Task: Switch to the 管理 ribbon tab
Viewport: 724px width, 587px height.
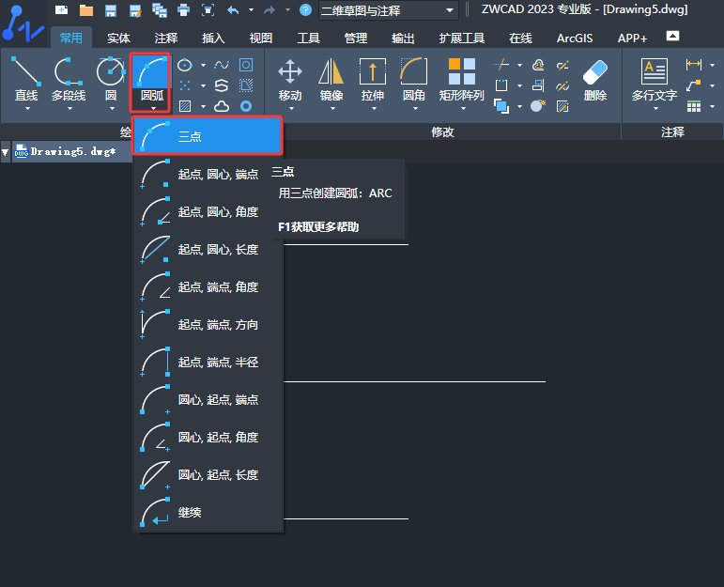Action: click(x=356, y=38)
